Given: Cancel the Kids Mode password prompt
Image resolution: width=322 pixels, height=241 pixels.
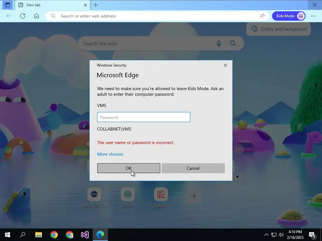Looking at the screenshot, I should [x=193, y=168].
